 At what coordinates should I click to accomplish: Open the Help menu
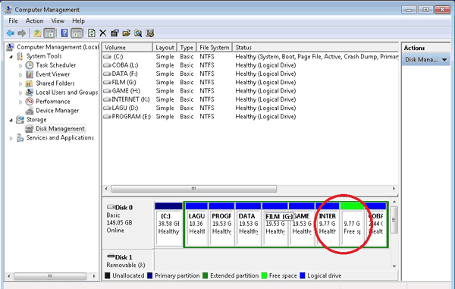point(78,21)
